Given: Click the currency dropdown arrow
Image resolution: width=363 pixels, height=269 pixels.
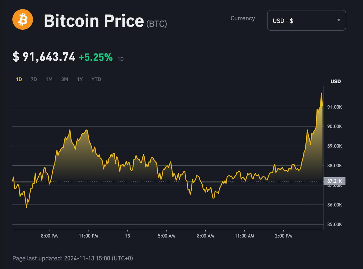Looking at the screenshot, I should click(x=339, y=20).
